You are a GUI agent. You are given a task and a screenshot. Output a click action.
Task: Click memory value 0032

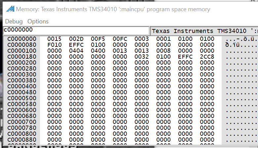pyautogui.click(x=142, y=57)
